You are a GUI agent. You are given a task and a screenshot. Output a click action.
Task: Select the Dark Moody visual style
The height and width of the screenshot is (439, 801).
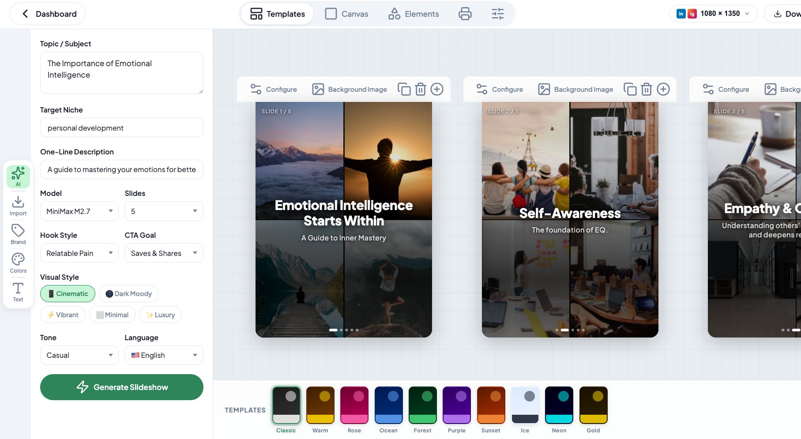[x=129, y=294]
